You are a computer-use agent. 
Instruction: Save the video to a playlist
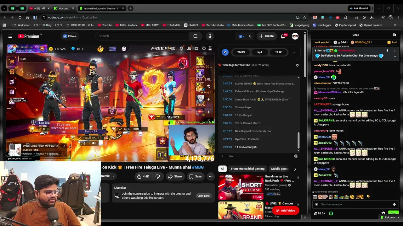pyautogui.click(x=195, y=176)
